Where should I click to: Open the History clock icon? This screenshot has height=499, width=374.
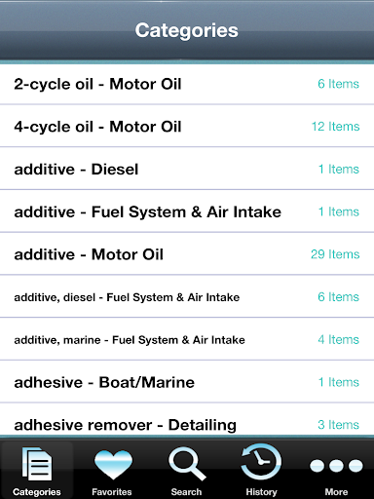coord(261,463)
